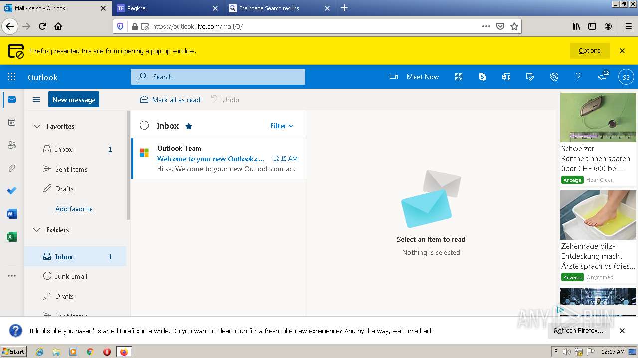Open the feedback icon with badge 12

point(603,76)
